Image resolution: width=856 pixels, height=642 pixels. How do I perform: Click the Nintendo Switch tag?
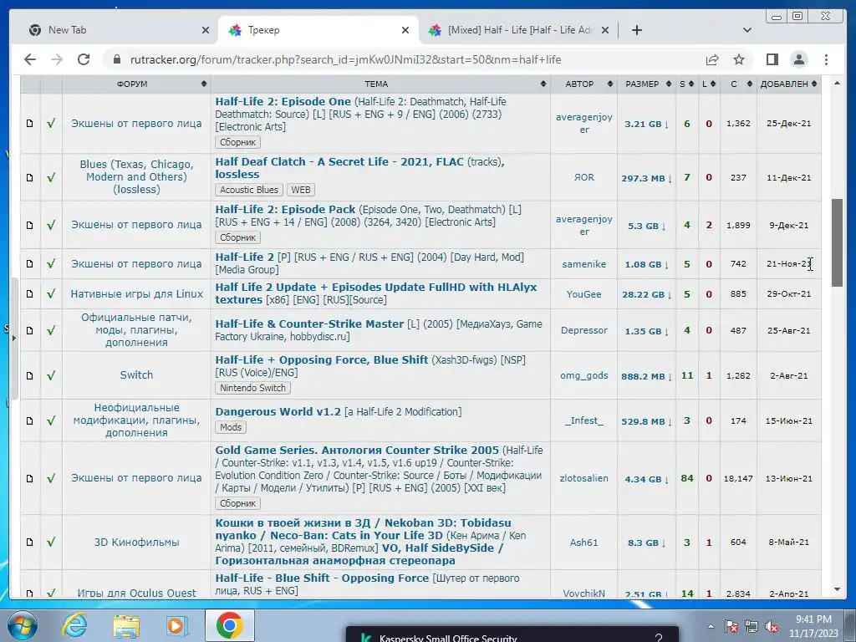point(252,388)
